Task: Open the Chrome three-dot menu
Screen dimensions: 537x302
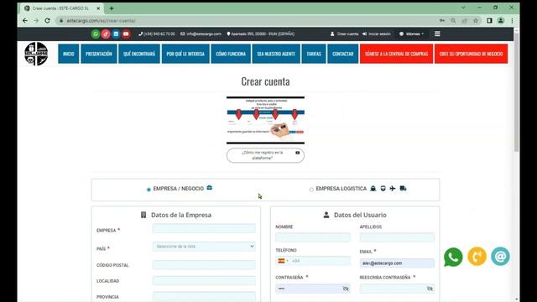Action: [x=512, y=20]
